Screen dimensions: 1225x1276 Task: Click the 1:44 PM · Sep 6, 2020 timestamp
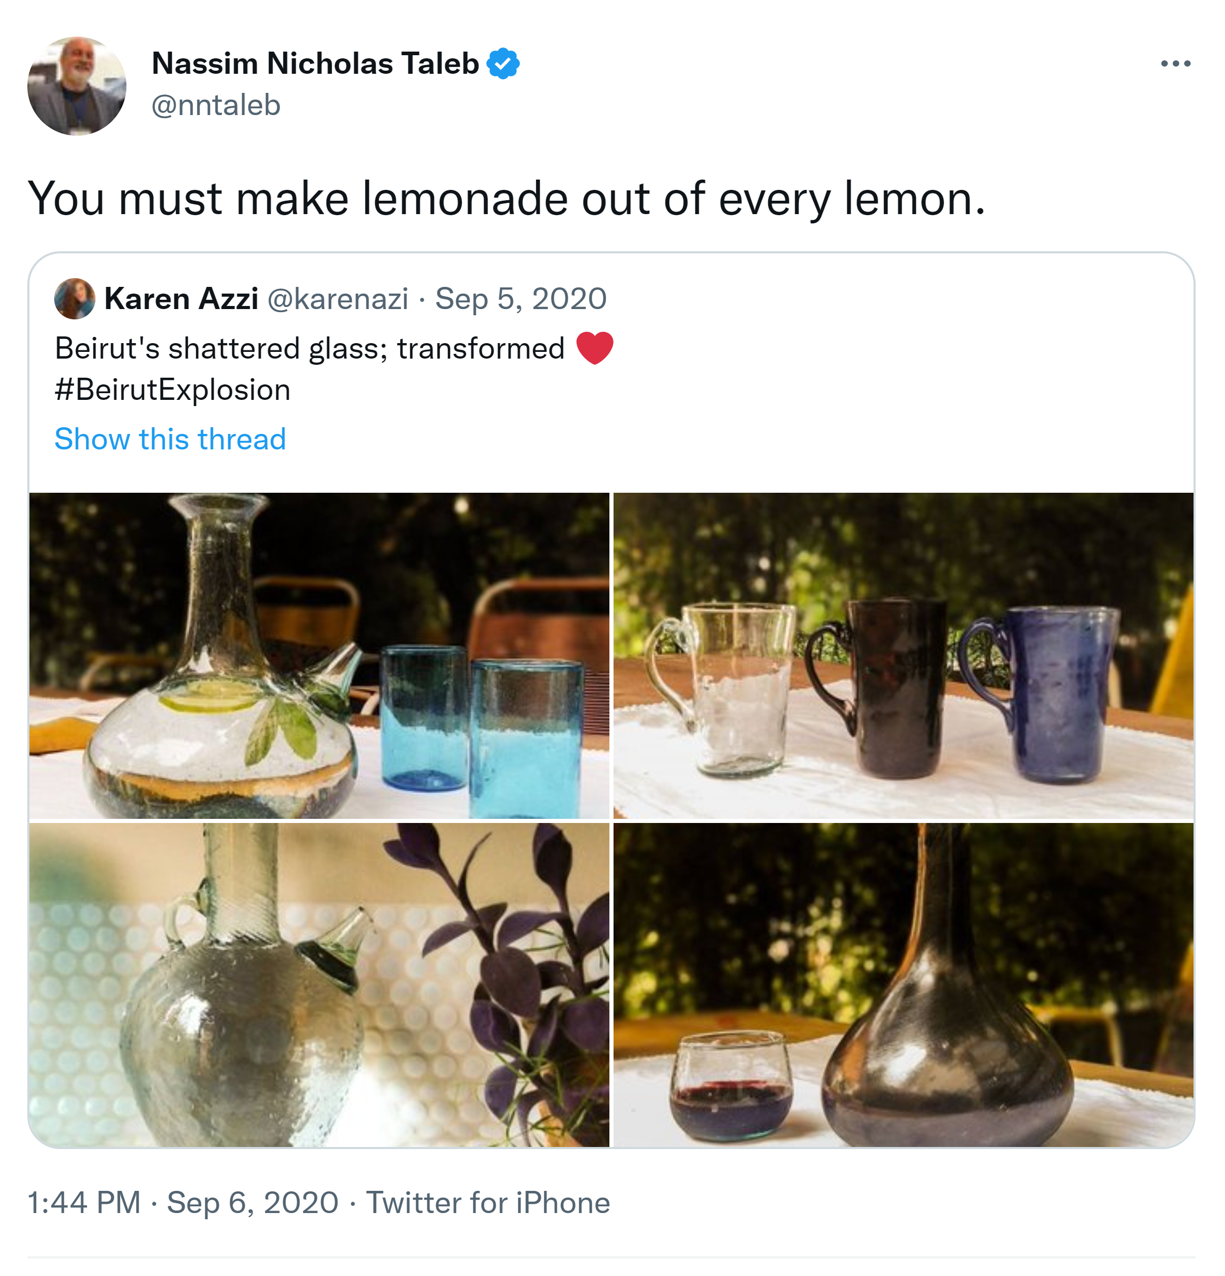point(183,1202)
